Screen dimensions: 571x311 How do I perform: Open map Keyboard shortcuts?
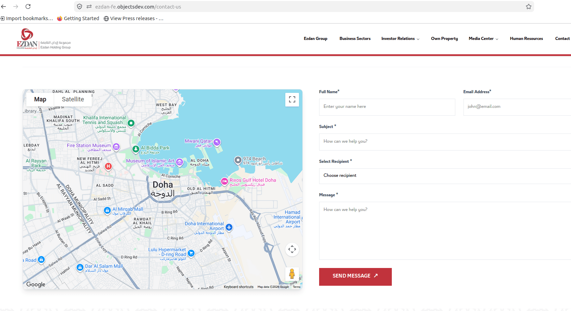[x=239, y=287]
